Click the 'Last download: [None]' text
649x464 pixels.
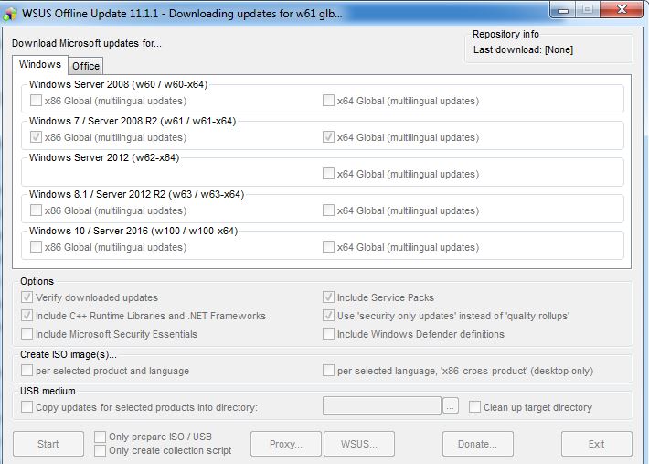pos(523,50)
